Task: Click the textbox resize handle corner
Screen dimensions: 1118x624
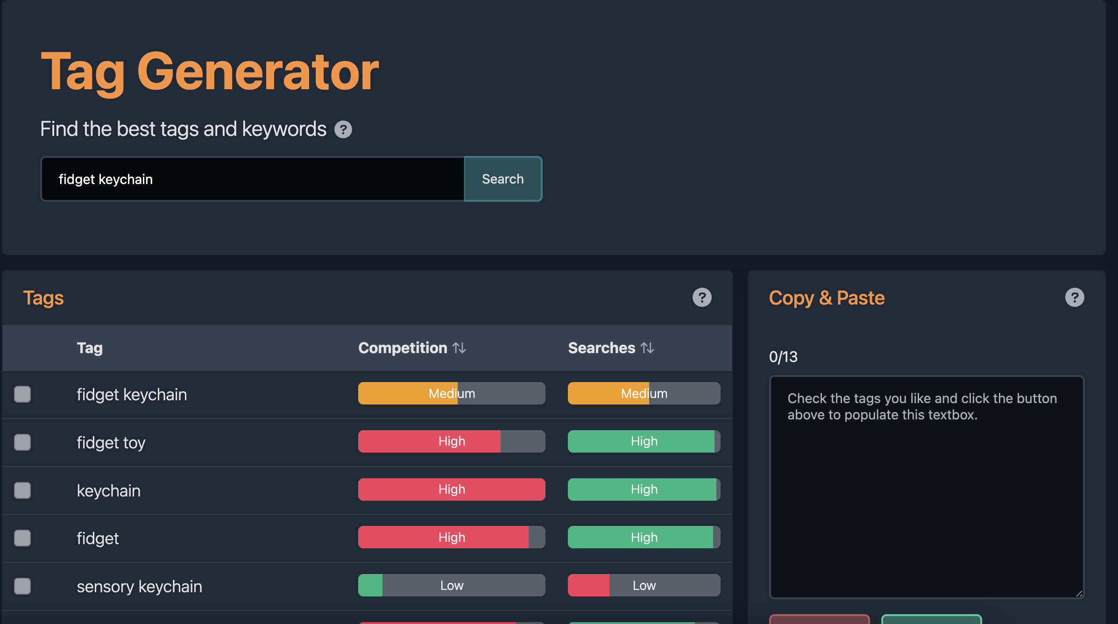Action: point(1079,594)
